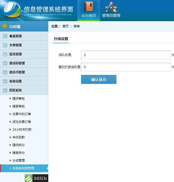Open the 后台首页 book icon
The image size is (174, 182).
[x=89, y=7]
